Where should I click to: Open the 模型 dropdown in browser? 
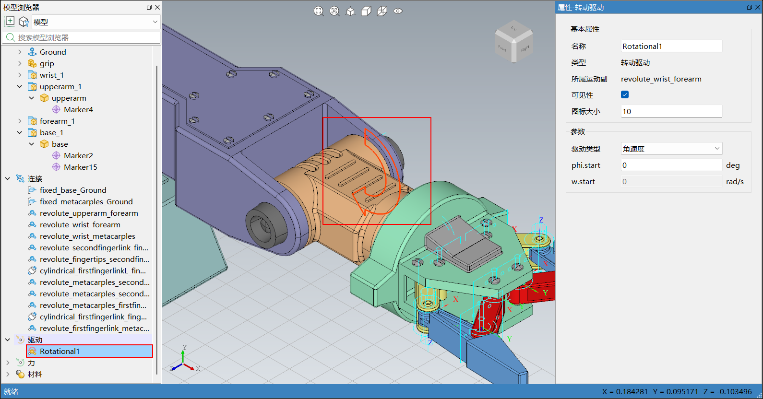tap(96, 22)
